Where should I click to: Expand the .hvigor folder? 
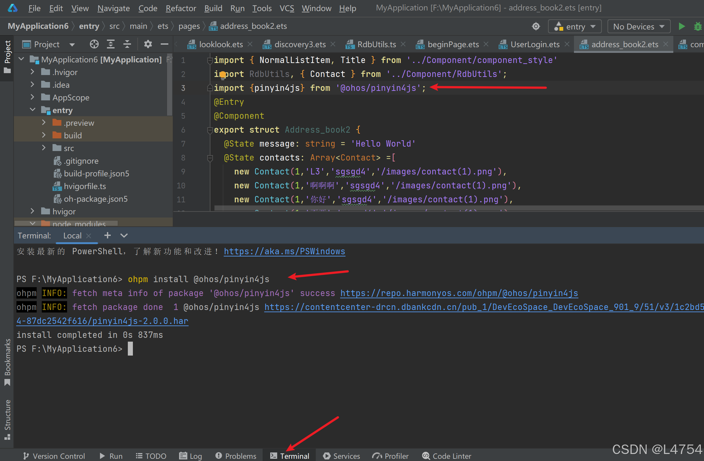pyautogui.click(x=32, y=72)
